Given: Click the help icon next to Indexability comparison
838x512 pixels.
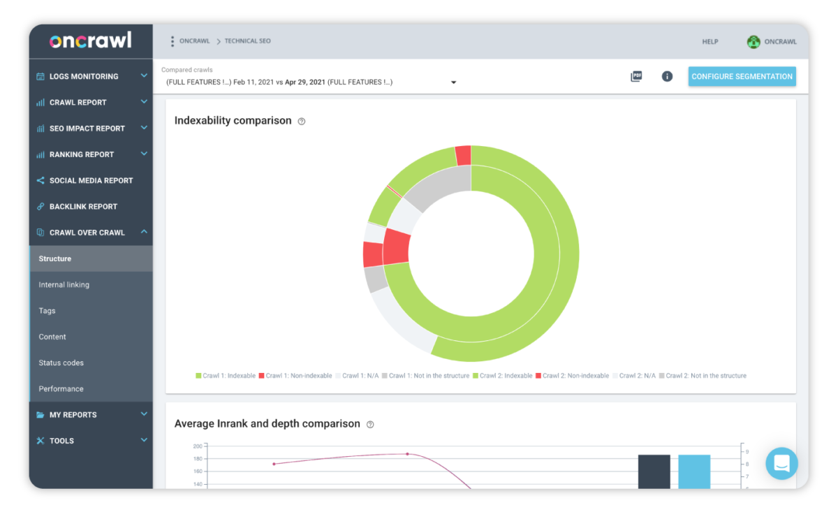Looking at the screenshot, I should (302, 122).
